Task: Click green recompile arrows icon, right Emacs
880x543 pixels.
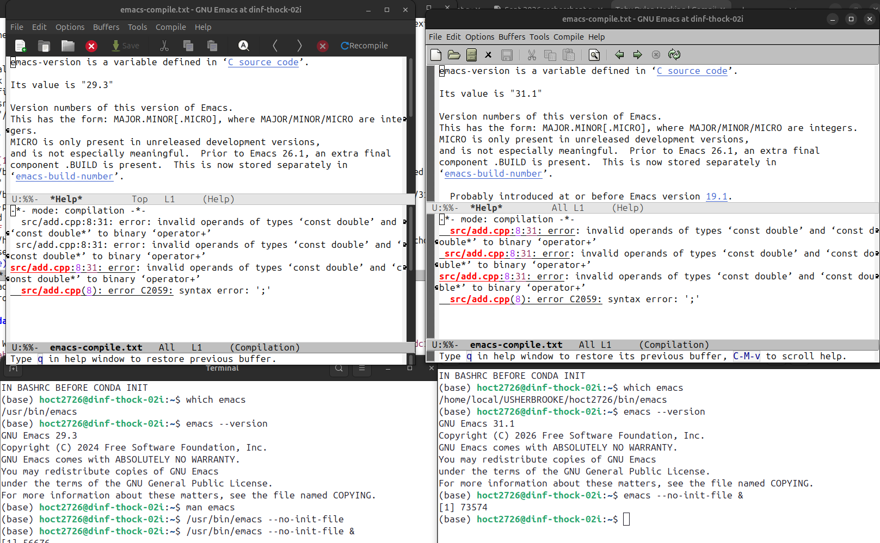Action: pos(674,55)
